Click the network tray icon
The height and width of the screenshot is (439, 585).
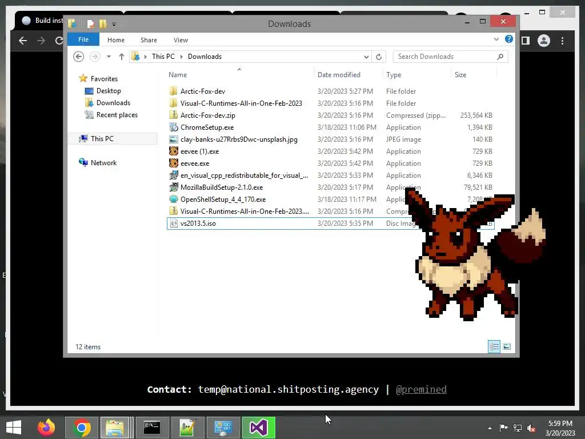pos(518,428)
